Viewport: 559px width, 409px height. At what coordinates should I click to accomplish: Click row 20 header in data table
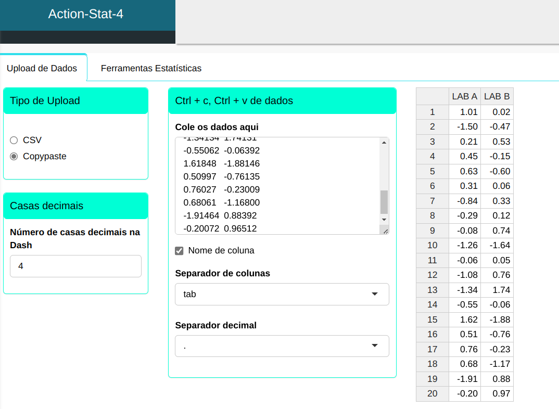point(432,393)
